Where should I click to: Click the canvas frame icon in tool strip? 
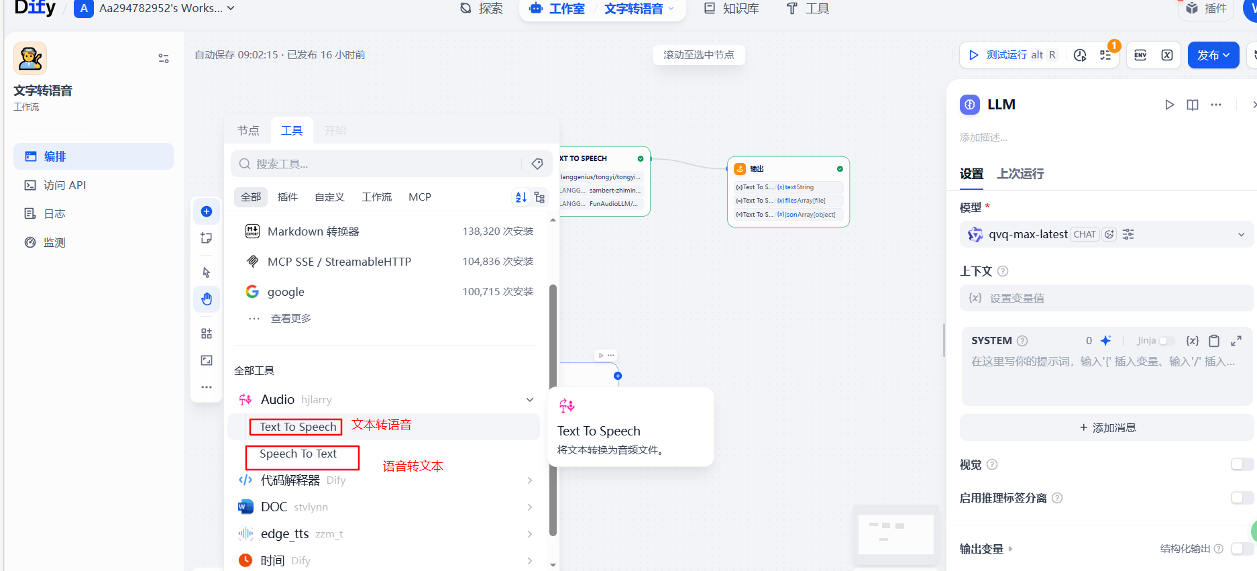point(207,360)
